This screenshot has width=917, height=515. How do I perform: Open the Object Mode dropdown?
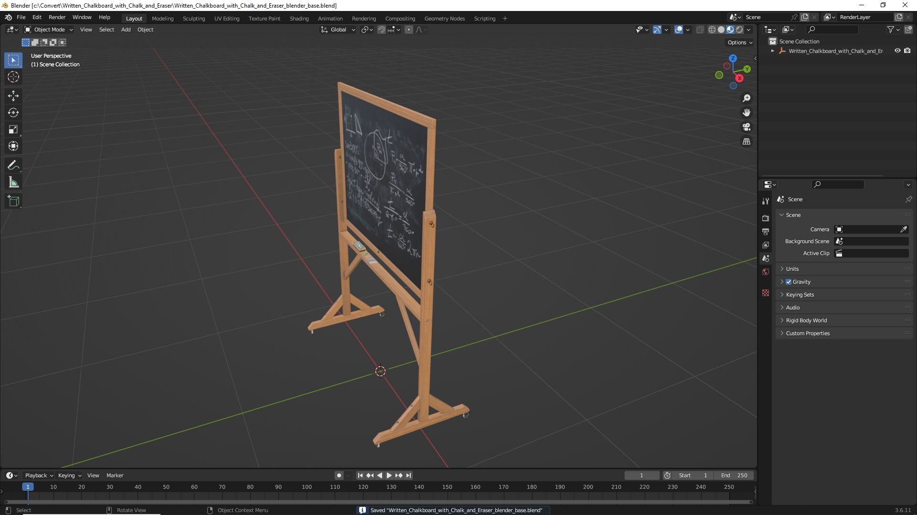49,30
